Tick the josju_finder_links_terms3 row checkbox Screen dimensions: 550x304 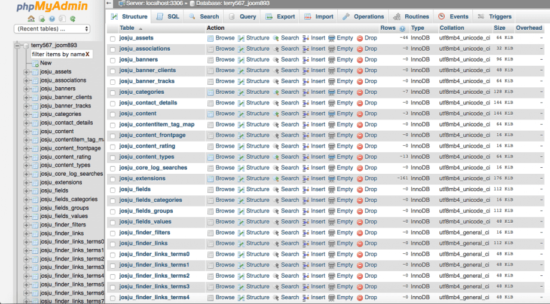pyautogui.click(x=112, y=288)
